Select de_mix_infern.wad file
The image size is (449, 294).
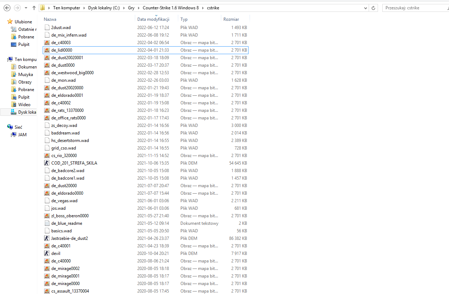(x=145, y=35)
